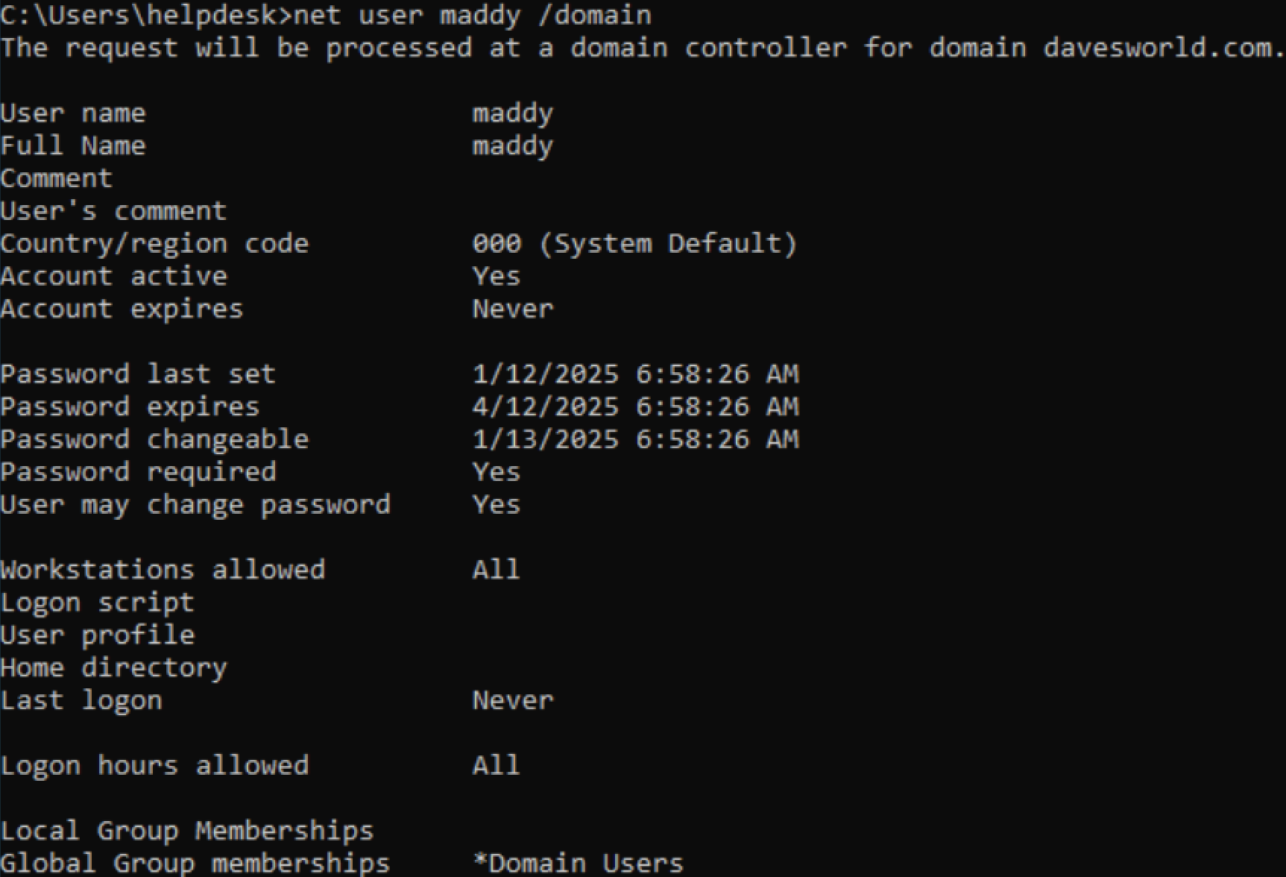Click the '000 (System Default)' country code
The height and width of the screenshot is (877, 1286).
pos(634,244)
